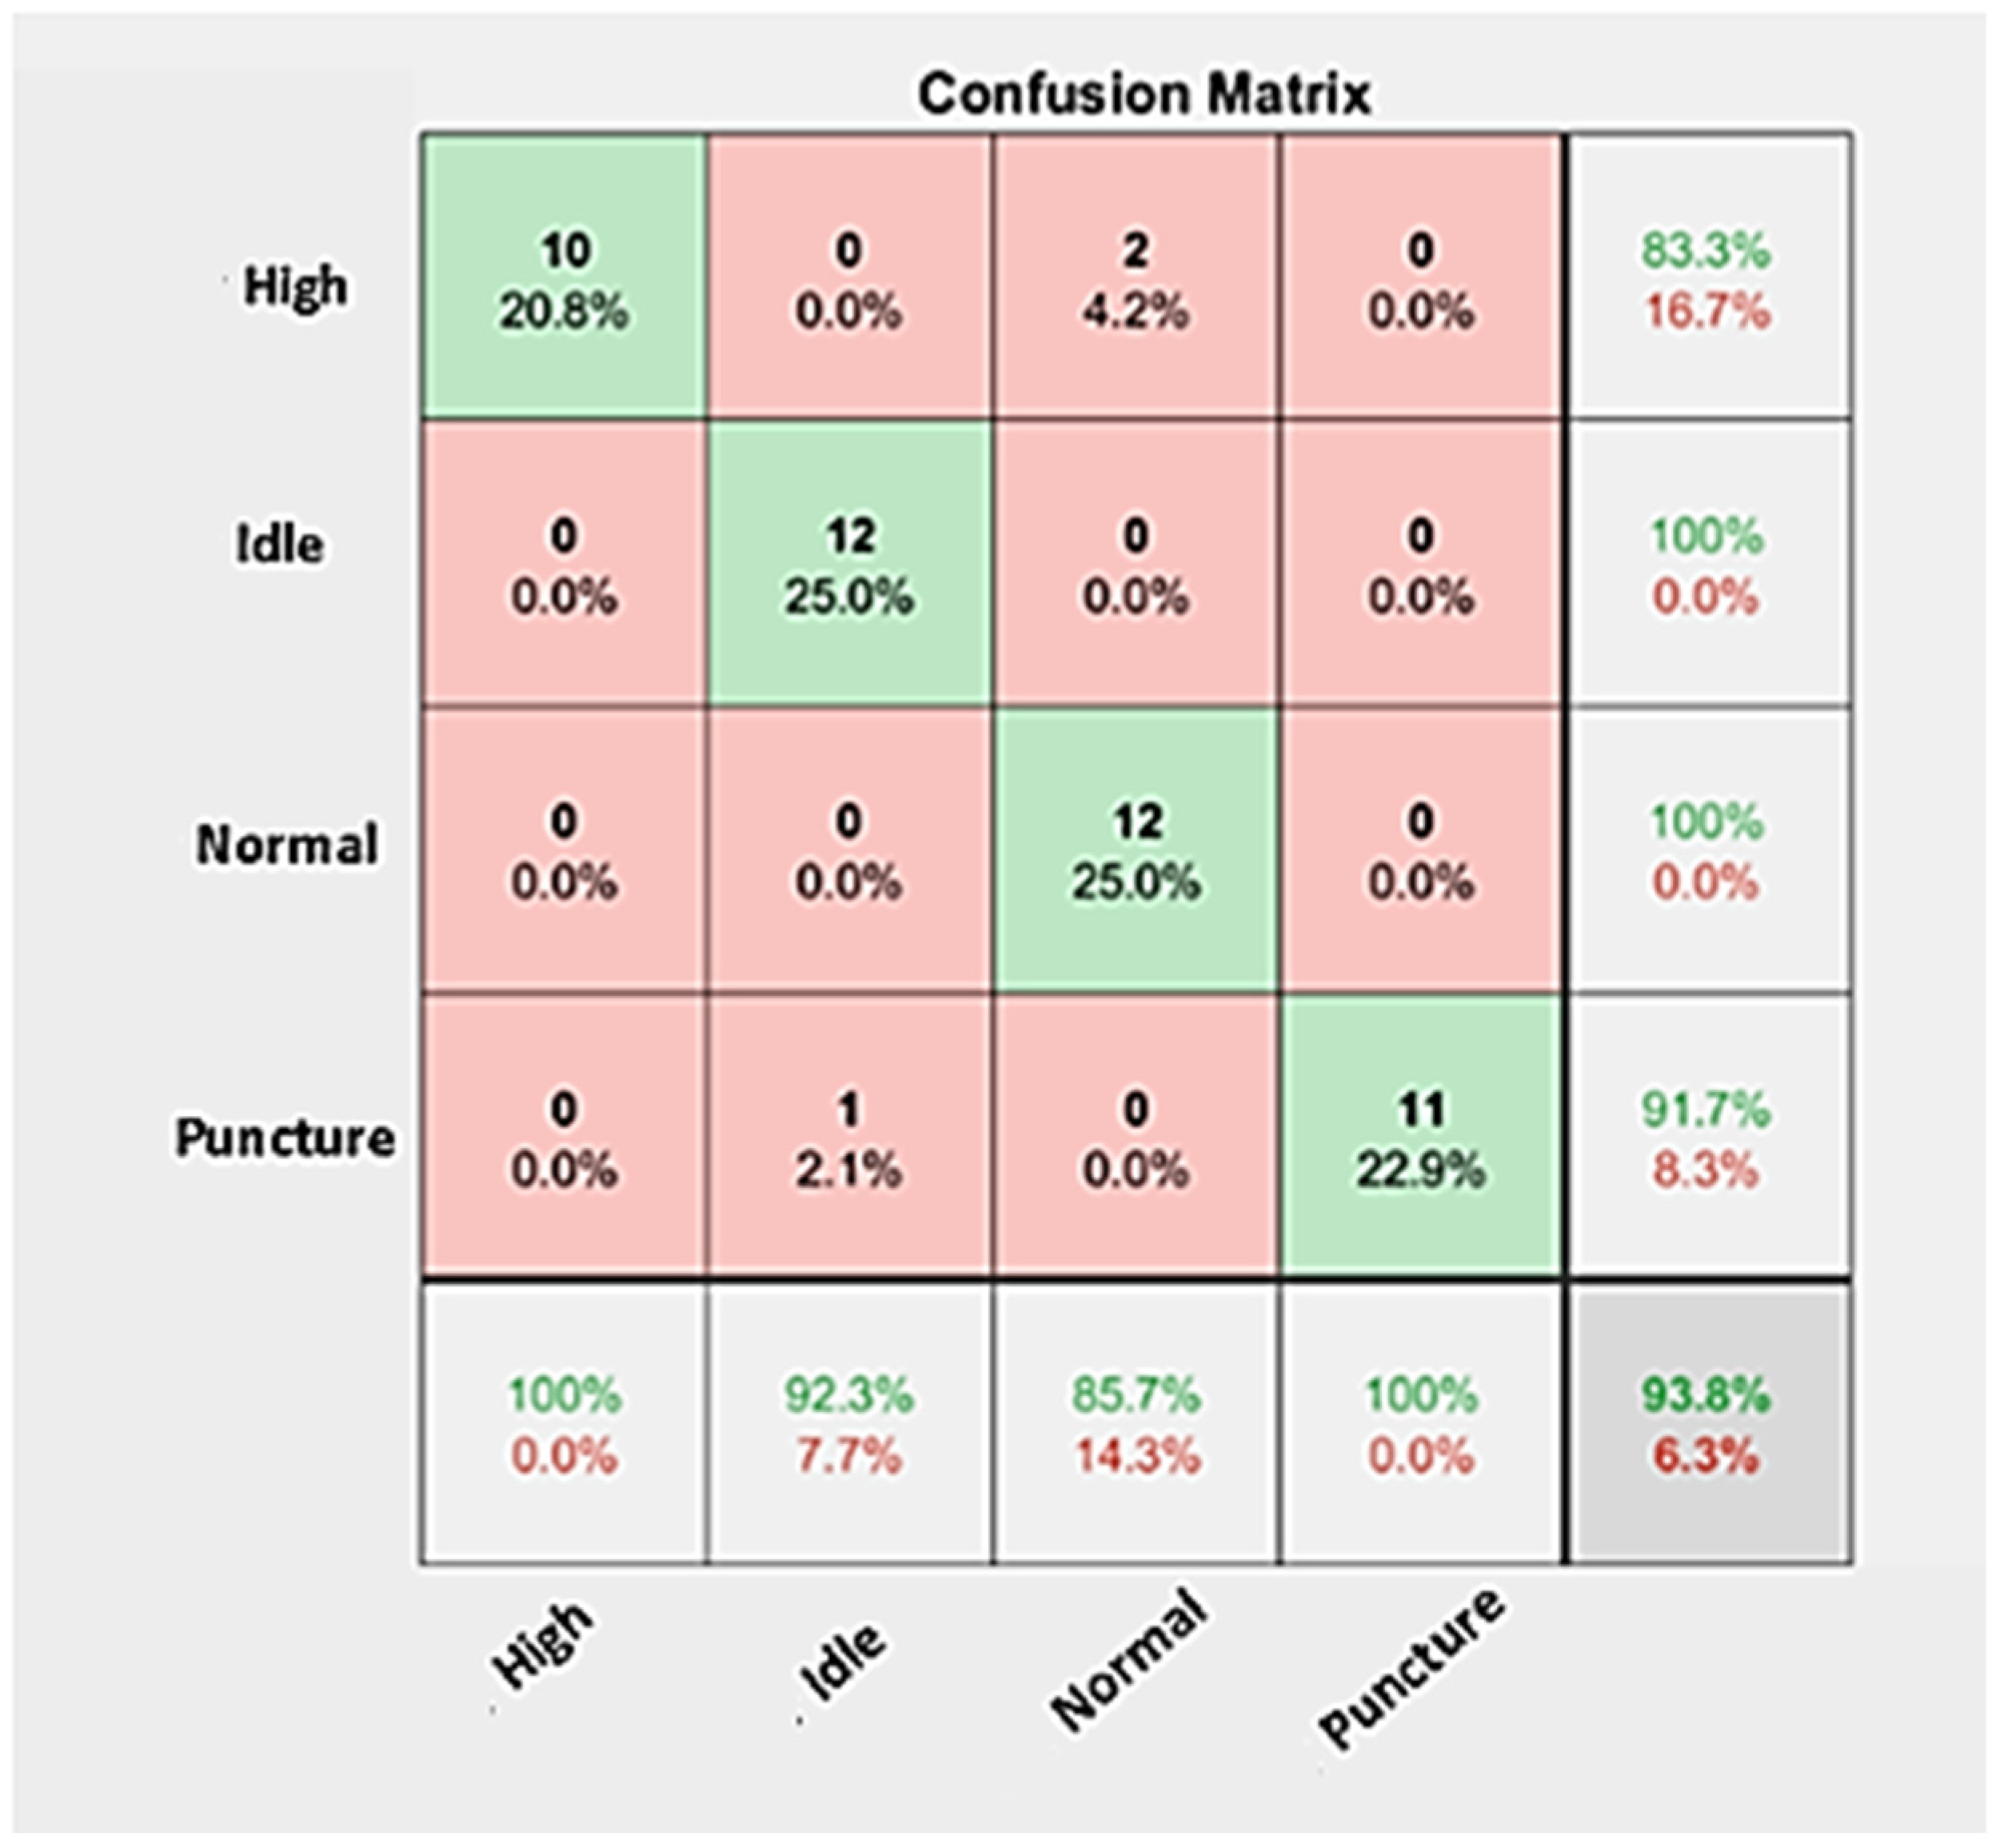Select the rotated High column label at the bottom
Screen dimensions: 2004x1848
pyautogui.click(x=543, y=1643)
